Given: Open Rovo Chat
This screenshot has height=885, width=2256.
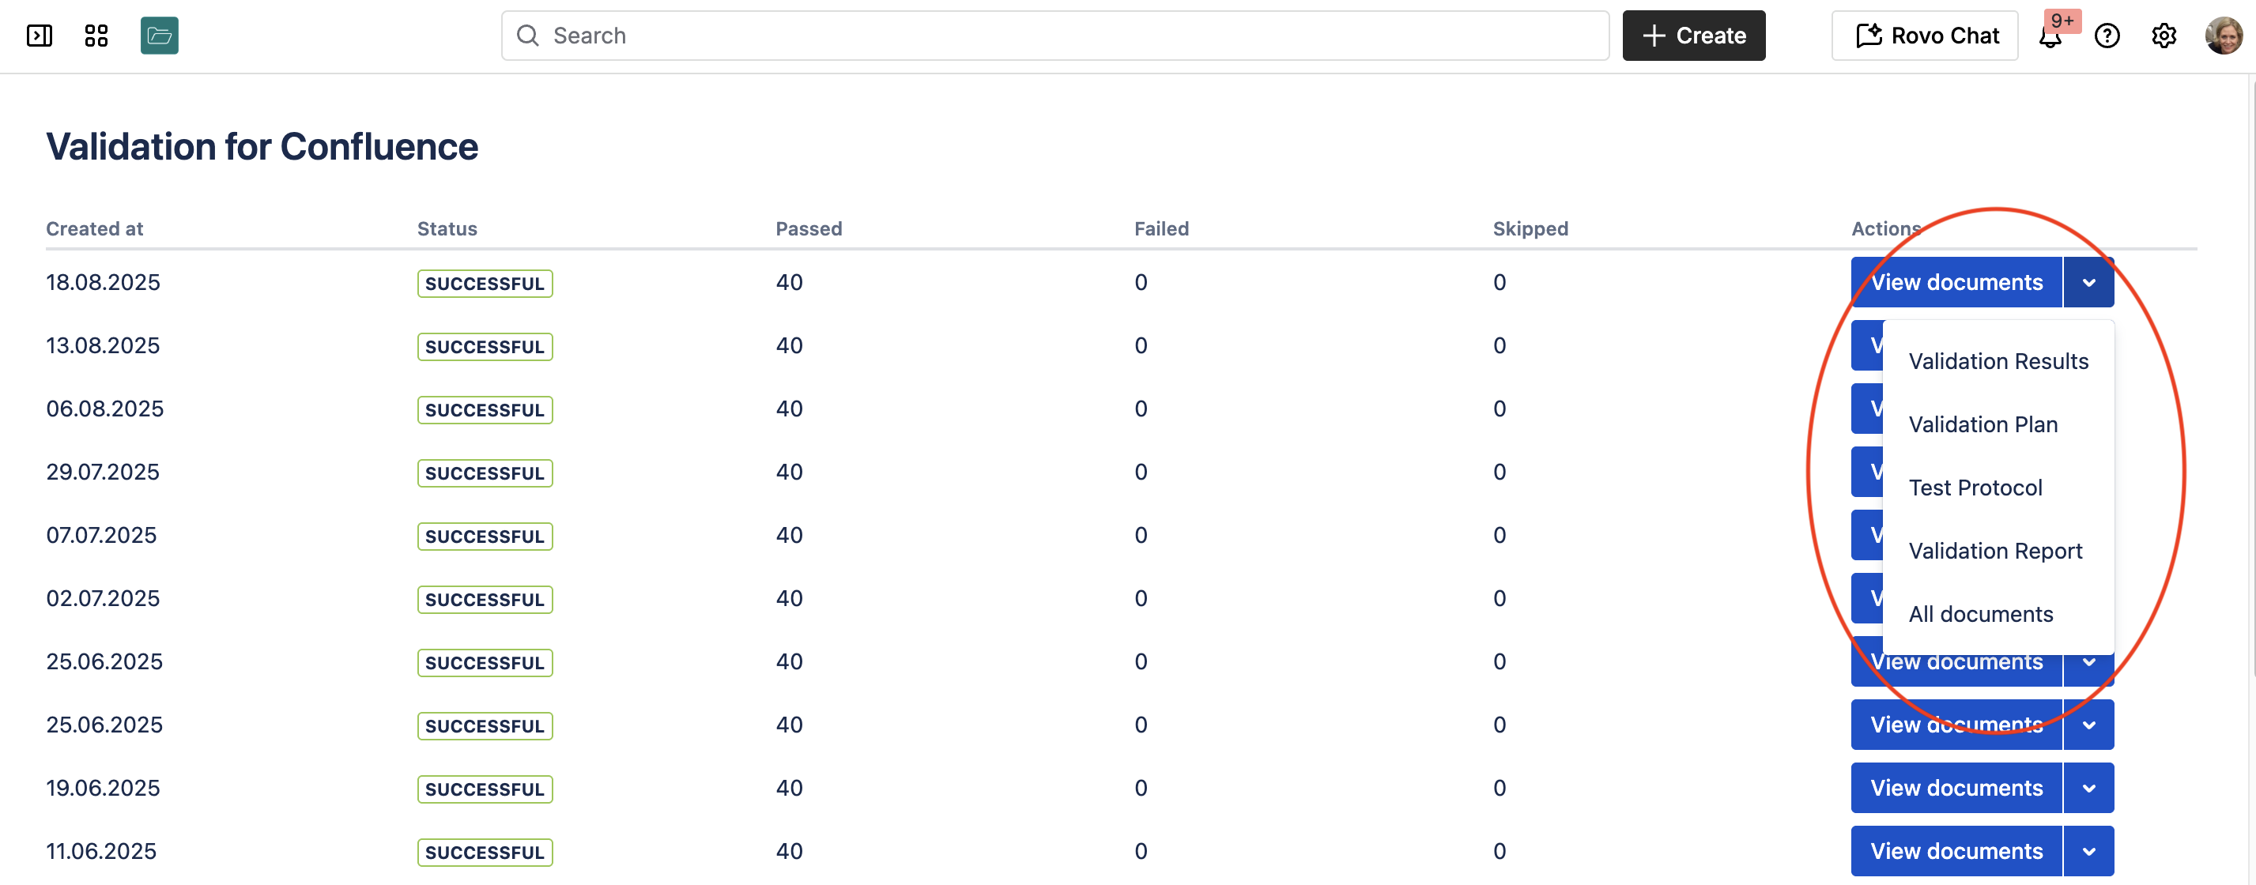Looking at the screenshot, I should point(1925,36).
